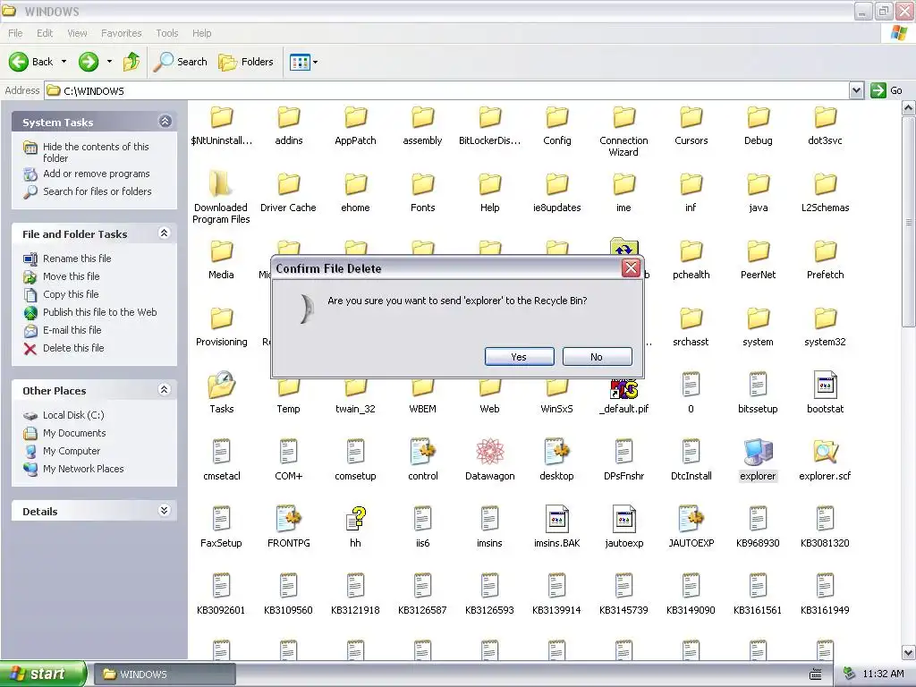Select the control file icon
The height and width of the screenshot is (687, 916).
click(x=422, y=452)
